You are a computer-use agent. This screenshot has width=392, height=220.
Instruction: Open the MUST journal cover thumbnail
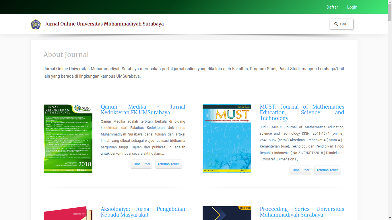pyautogui.click(x=227, y=138)
